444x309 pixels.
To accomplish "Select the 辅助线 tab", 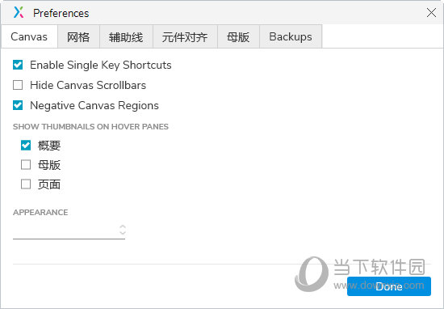I will (126, 36).
